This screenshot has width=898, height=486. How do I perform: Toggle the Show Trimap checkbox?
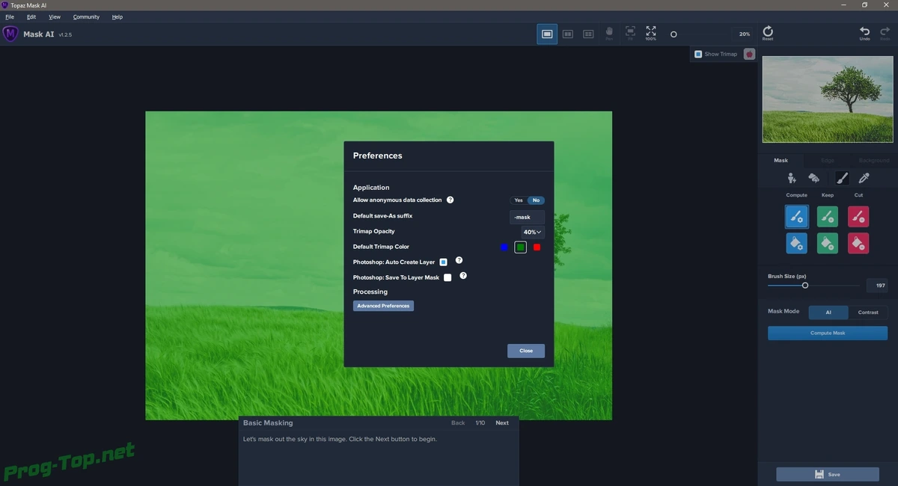pos(698,54)
